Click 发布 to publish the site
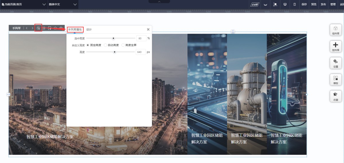The width and height of the screenshot is (344, 163). [323, 4]
